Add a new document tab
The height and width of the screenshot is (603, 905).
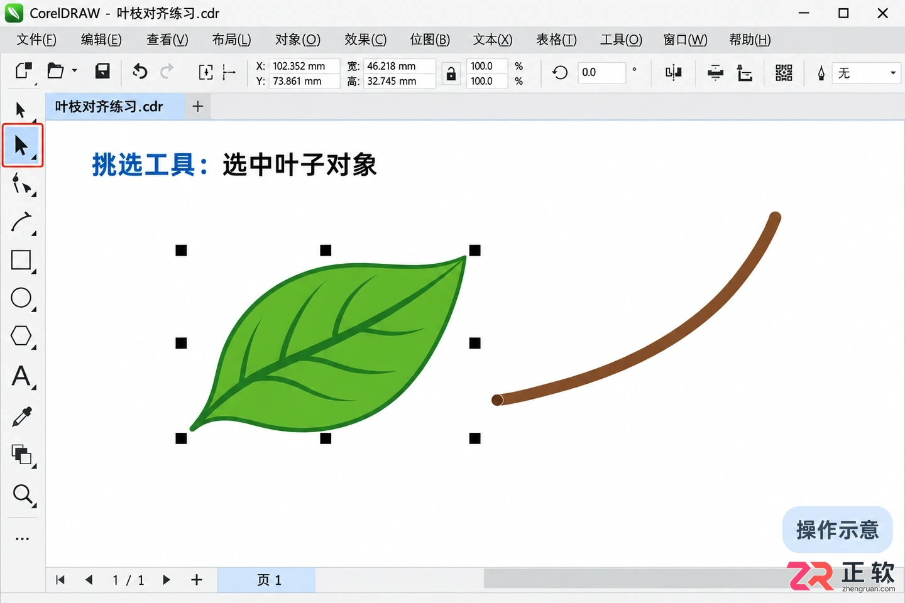tap(198, 107)
